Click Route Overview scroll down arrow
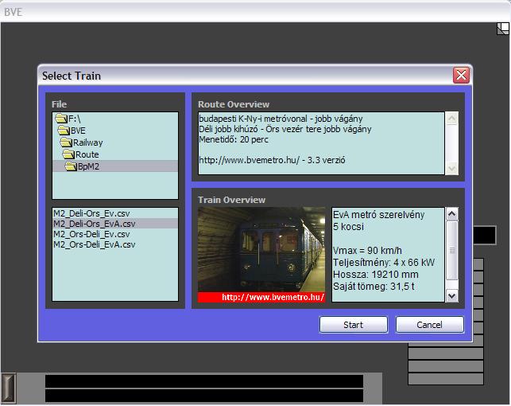 pyautogui.click(x=451, y=169)
